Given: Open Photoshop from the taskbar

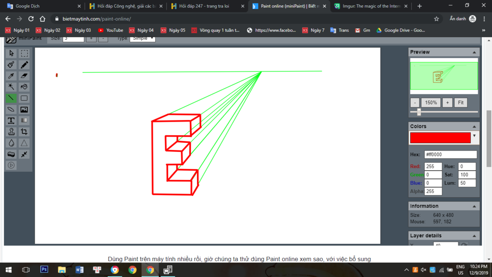Looking at the screenshot, I should point(44,270).
